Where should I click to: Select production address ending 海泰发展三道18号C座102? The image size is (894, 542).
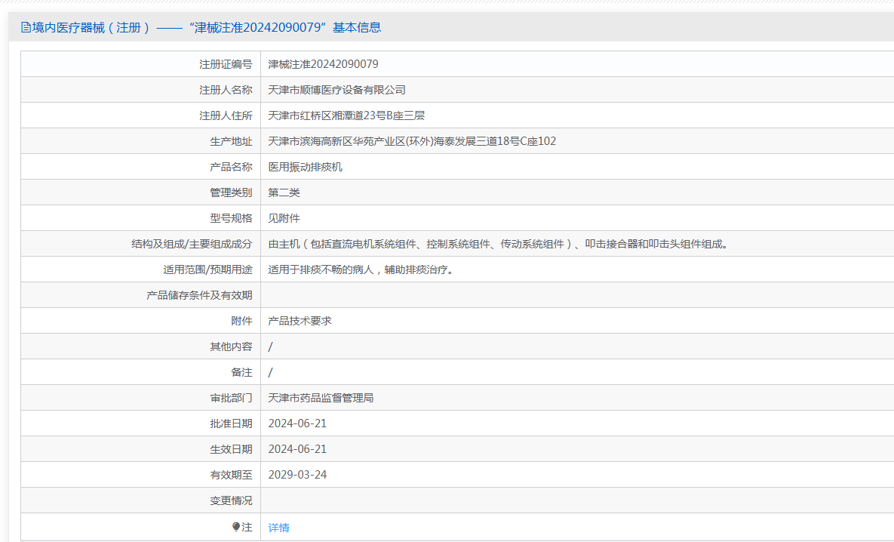412,141
